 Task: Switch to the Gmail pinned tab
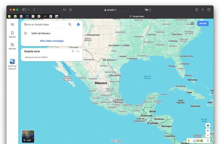[45, 16]
